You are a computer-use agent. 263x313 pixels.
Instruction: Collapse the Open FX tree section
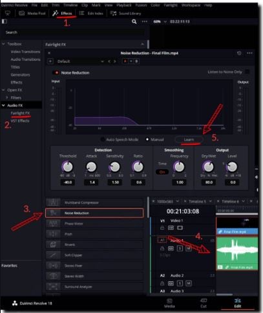pos(3,90)
